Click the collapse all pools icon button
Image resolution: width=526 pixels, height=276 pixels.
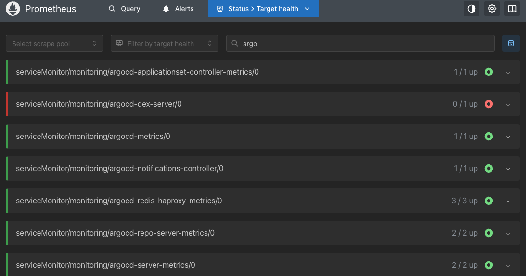[x=511, y=43]
